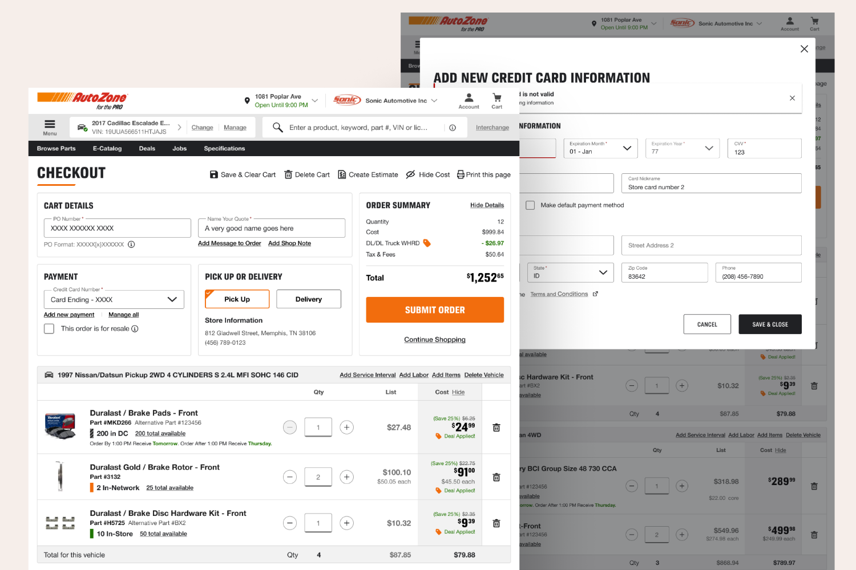This screenshot has height=570, width=856.
Task: Click Duralast Brake Pads product thumbnail
Action: 60,427
